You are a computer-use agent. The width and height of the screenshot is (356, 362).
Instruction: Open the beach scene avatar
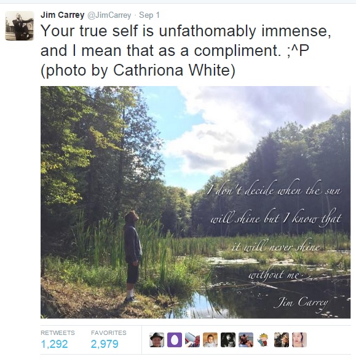point(246,340)
